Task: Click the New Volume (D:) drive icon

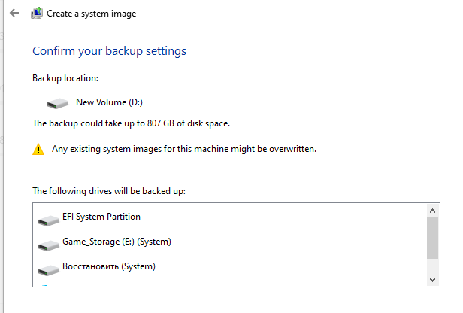Action: [58, 103]
